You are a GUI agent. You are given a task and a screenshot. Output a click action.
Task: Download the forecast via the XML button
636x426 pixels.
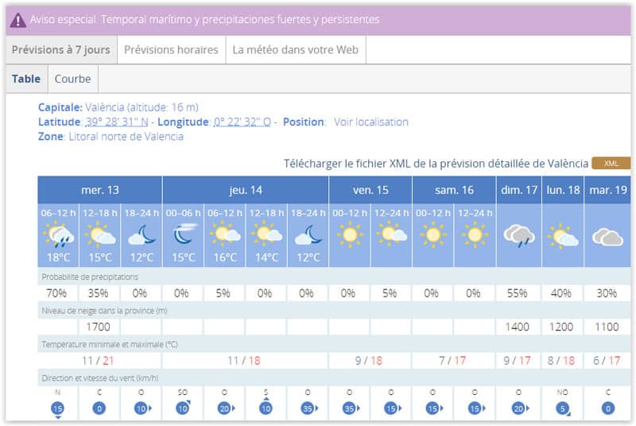click(x=611, y=163)
